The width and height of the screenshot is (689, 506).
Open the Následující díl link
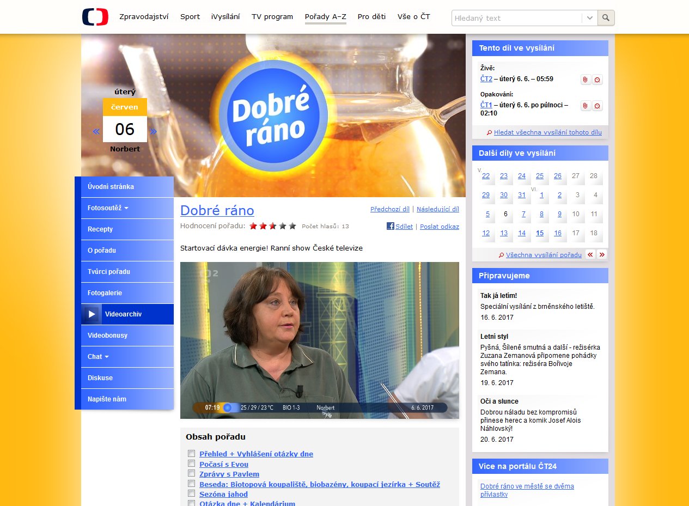[437, 209]
